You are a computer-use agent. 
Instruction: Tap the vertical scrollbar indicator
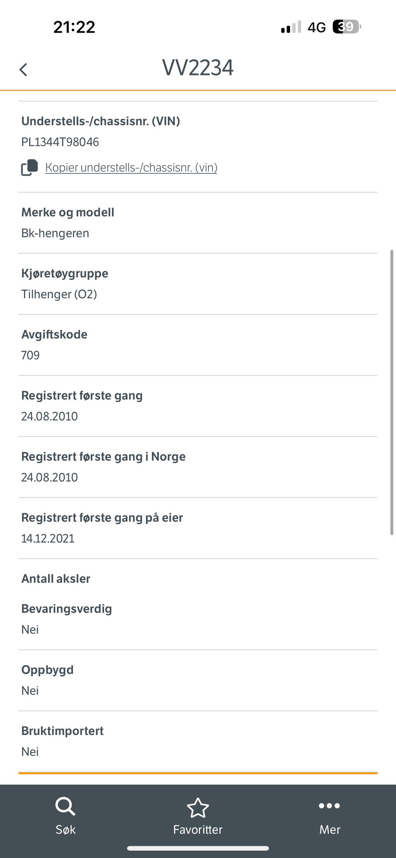point(392,392)
